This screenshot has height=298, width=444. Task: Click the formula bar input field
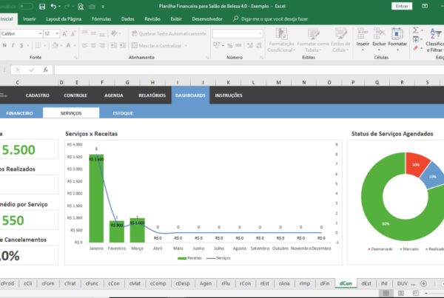(x=249, y=70)
